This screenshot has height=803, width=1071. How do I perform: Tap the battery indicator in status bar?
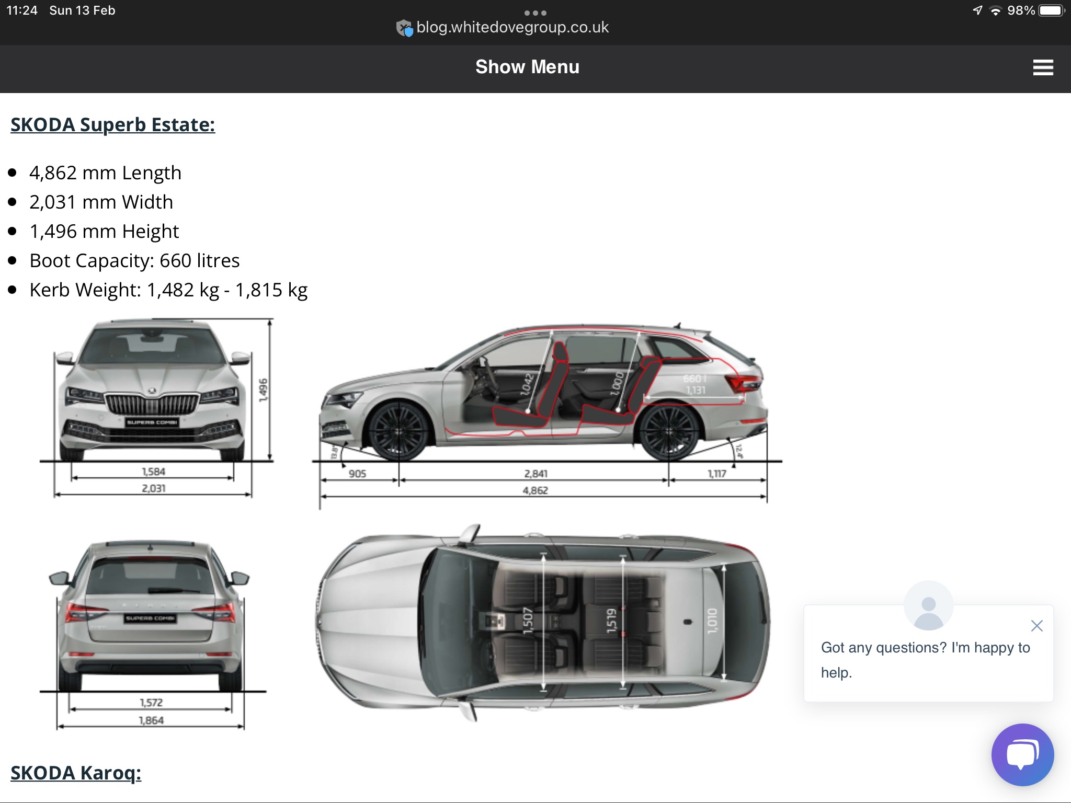[1052, 10]
